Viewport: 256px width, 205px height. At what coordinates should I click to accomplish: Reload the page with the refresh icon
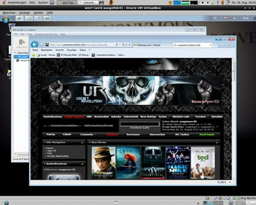[x=126, y=45]
